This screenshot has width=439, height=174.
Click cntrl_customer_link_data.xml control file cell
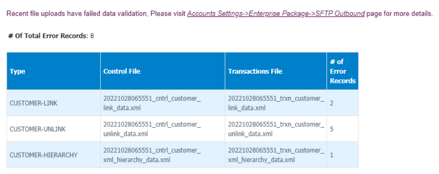[x=163, y=103]
